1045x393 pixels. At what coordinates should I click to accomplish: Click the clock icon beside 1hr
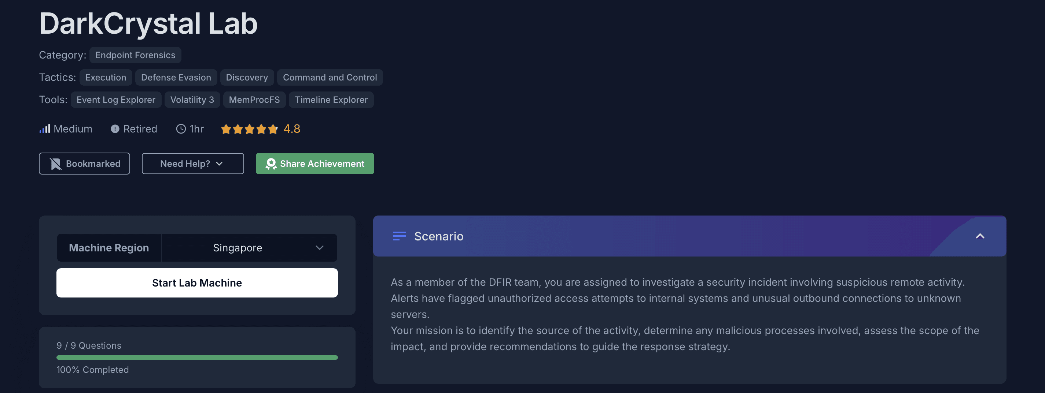[x=181, y=129]
